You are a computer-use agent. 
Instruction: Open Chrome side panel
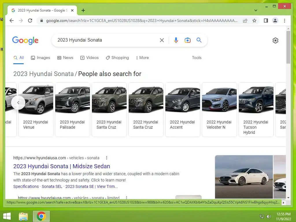coord(266,21)
